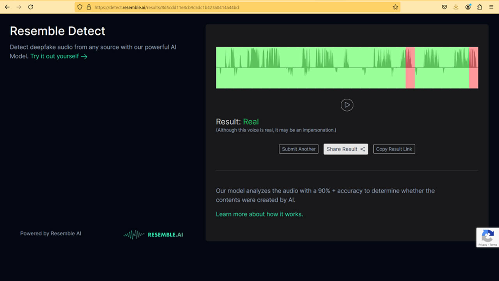Play the analyzed audio clip
The image size is (499, 281).
347,105
